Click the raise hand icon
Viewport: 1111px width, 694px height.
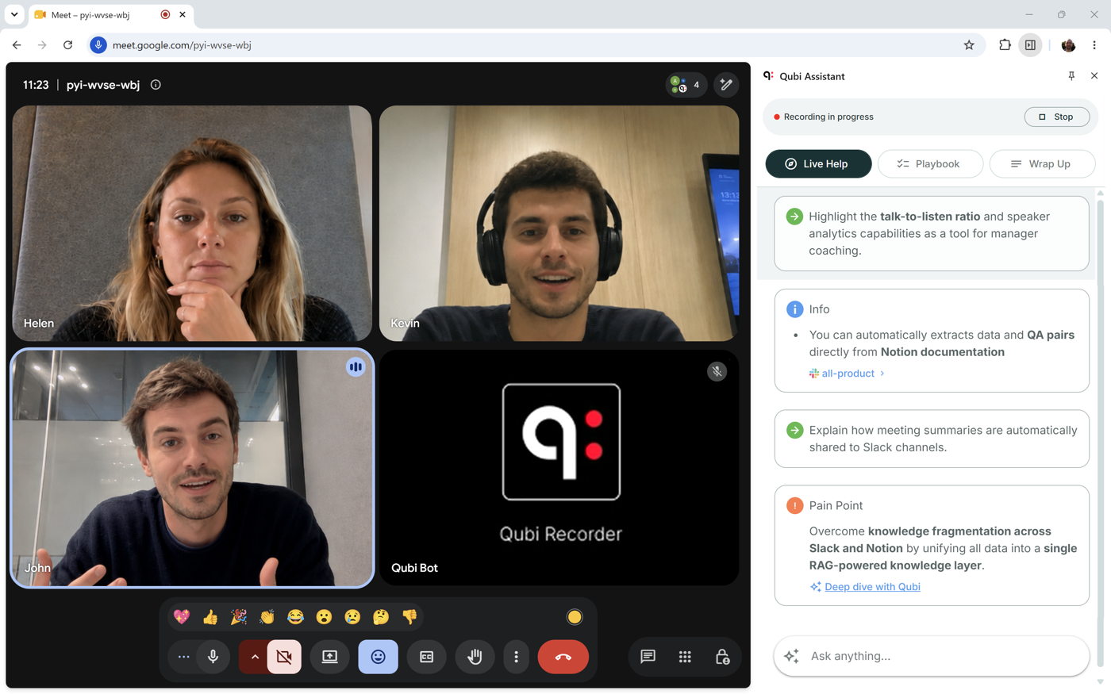475,657
